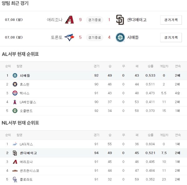The image size is (187, 185).
Task: Select 샌디에이고 team name in NL table
Action: click(x=28, y=153)
